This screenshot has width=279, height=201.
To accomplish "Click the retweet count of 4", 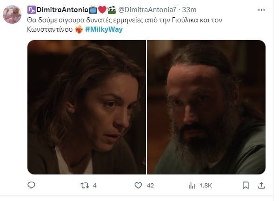I will point(94,186).
